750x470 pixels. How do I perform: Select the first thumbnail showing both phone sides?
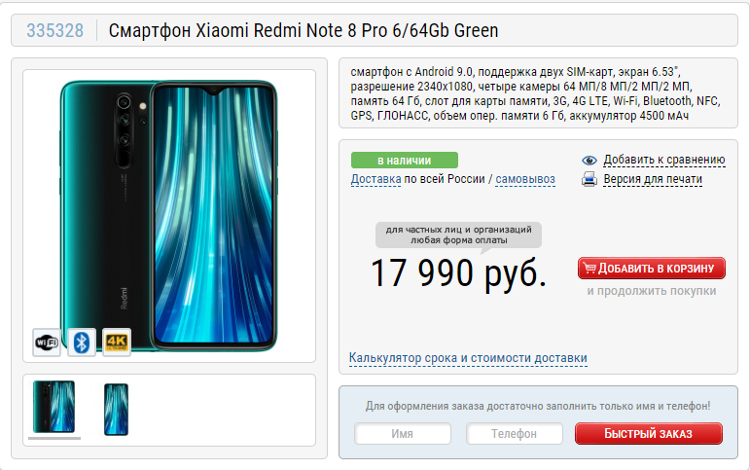tap(54, 407)
